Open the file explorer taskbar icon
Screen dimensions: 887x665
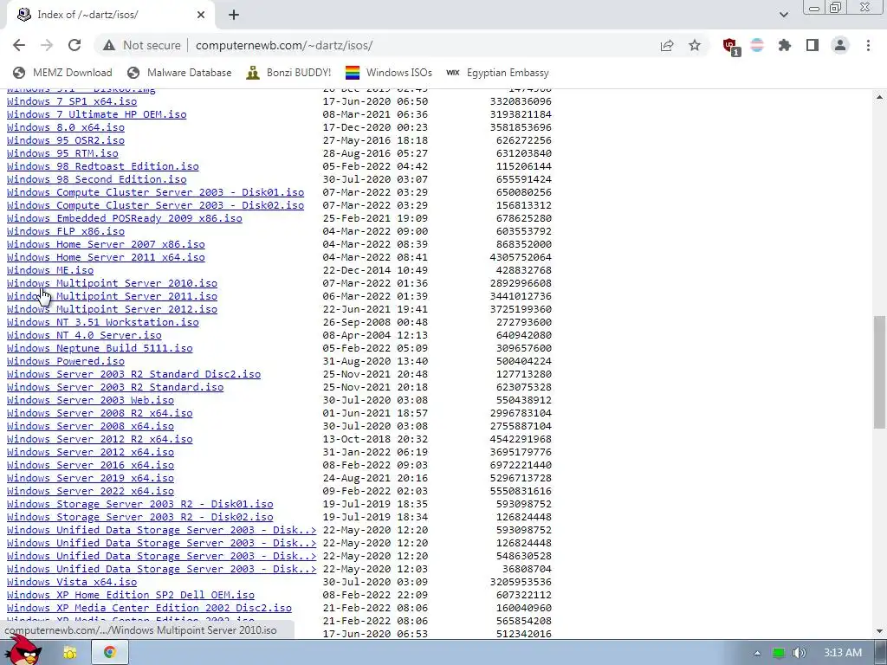(69, 653)
